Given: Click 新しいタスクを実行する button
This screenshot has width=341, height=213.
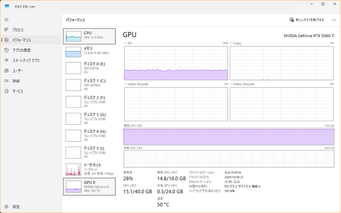Looking at the screenshot, I should (307, 20).
